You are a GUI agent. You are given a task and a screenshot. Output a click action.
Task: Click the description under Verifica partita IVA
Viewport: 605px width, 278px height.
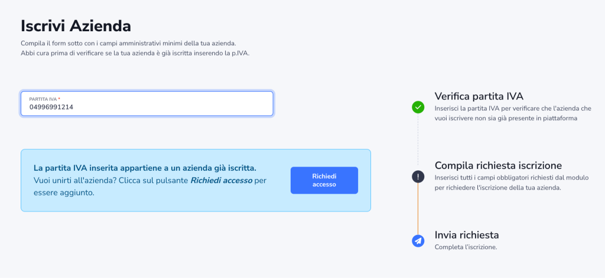tap(512, 113)
